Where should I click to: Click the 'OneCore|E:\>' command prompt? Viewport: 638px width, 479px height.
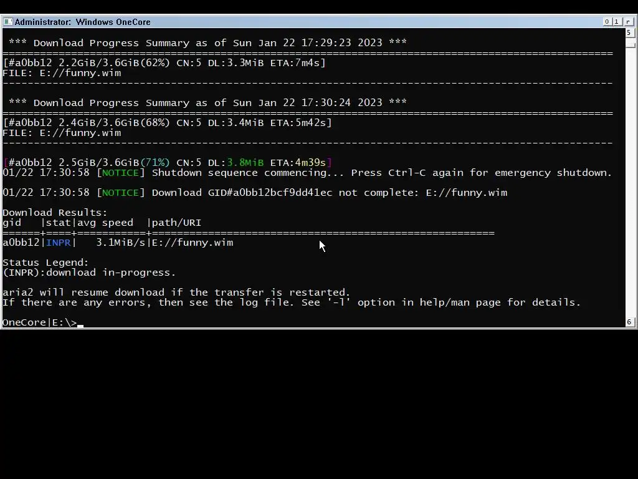39,322
